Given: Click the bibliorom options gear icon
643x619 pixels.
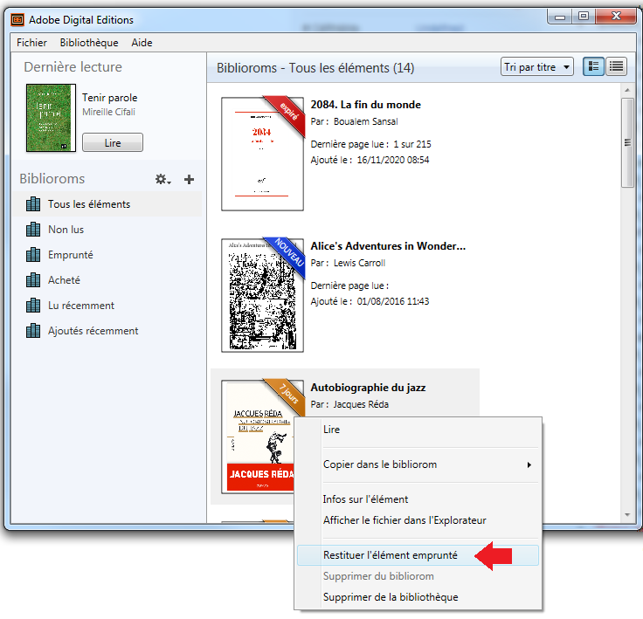Looking at the screenshot, I should coord(162,179).
